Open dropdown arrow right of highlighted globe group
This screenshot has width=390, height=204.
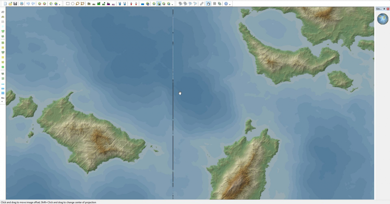[172, 4]
